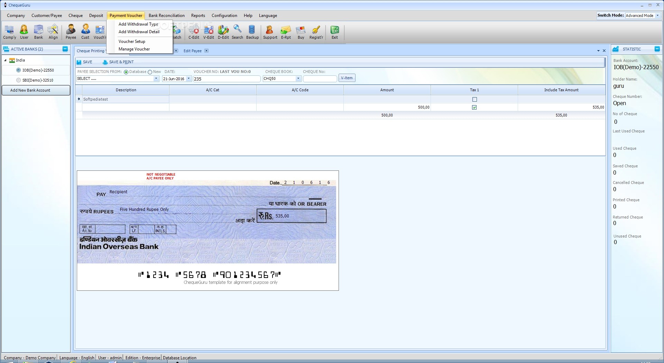664x363 pixels.
Task: Open the Support icon
Action: 270,32
